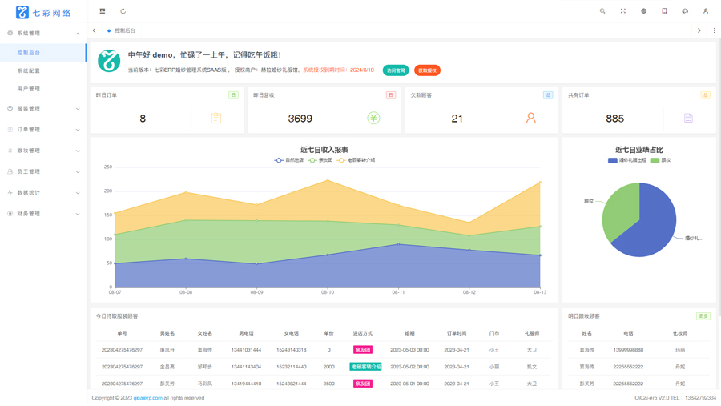Viewport: 721px width, 406px height.
Task: Collapse the 系统管理 sidebar group
Action: coord(43,33)
